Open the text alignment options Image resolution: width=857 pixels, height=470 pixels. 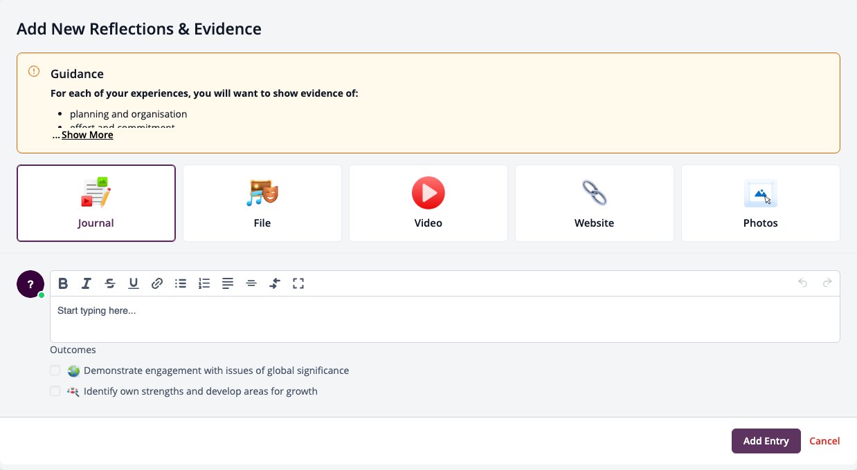coord(228,283)
